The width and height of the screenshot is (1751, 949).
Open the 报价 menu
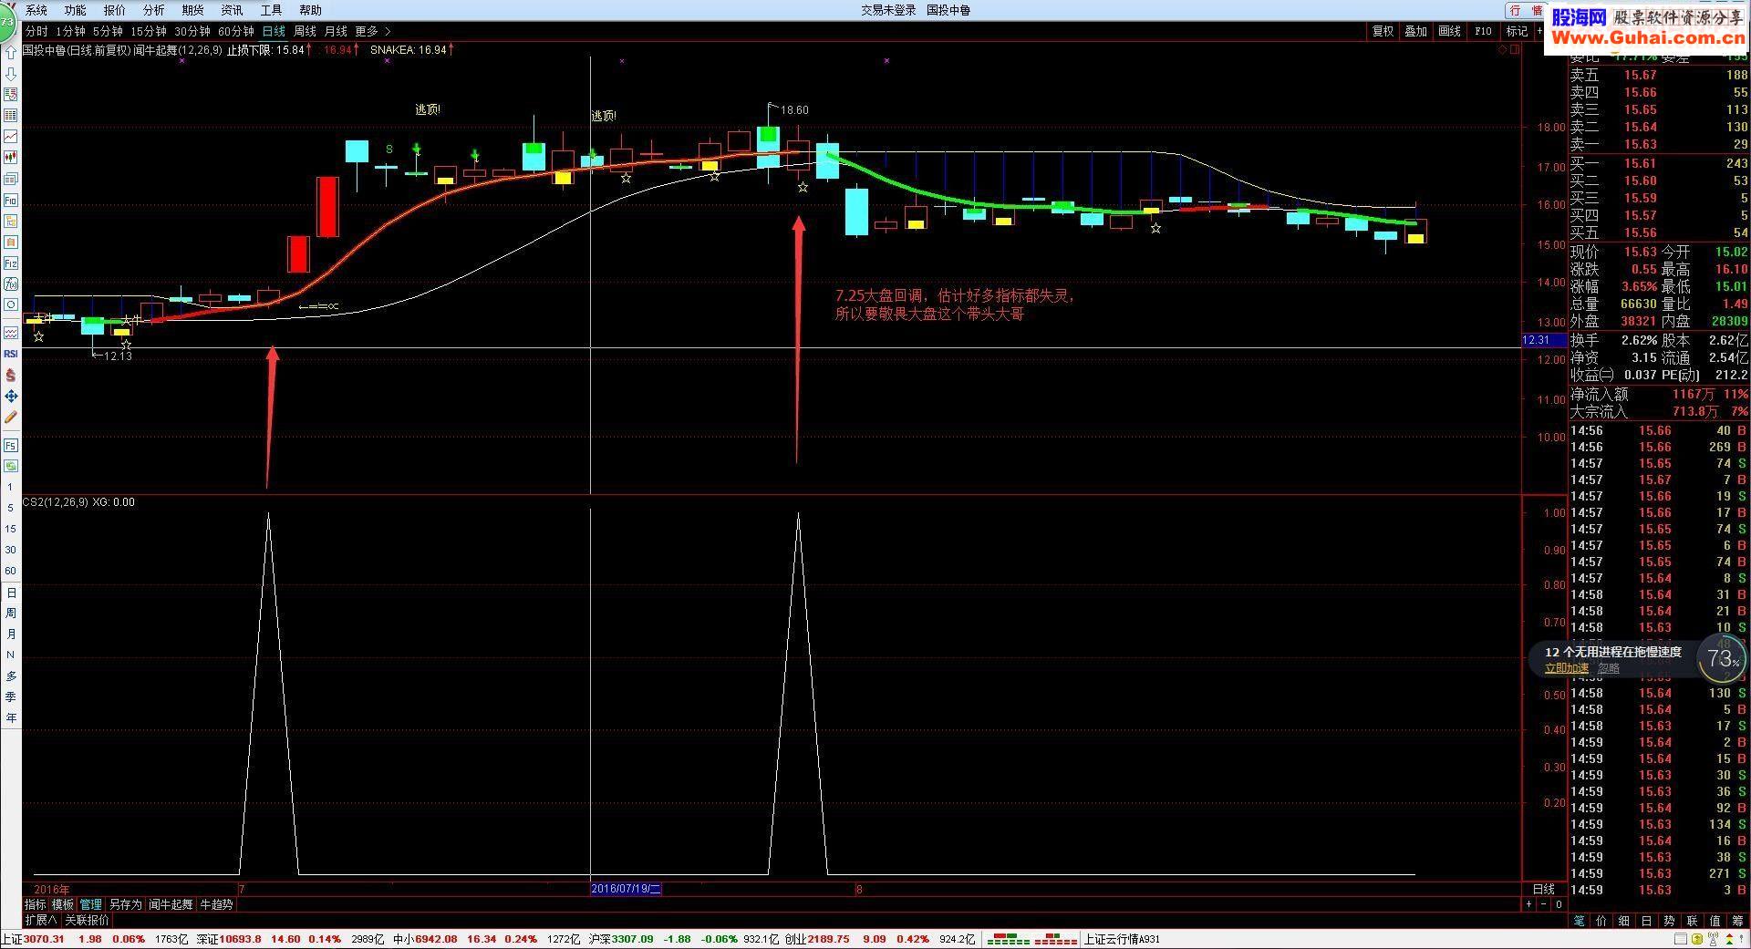click(115, 10)
